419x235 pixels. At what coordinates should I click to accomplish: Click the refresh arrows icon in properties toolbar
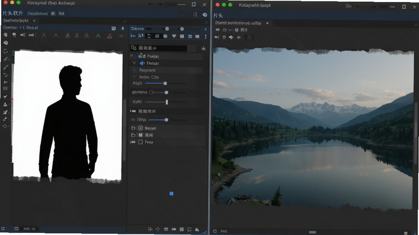pos(149,36)
